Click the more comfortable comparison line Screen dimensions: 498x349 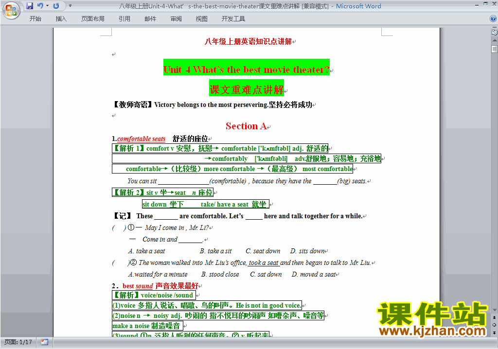(x=232, y=169)
